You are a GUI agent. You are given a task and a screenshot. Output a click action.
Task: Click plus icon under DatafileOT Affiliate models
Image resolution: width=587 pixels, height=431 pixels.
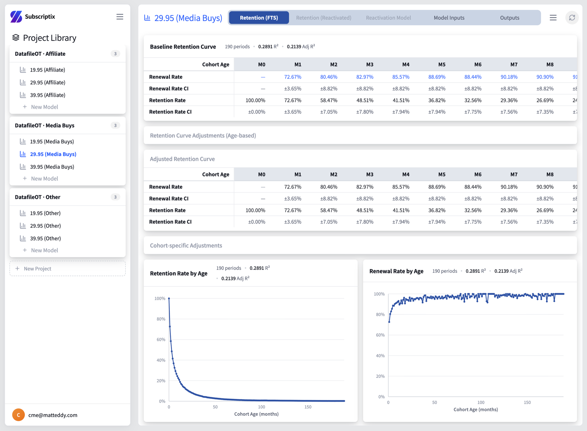coord(25,107)
